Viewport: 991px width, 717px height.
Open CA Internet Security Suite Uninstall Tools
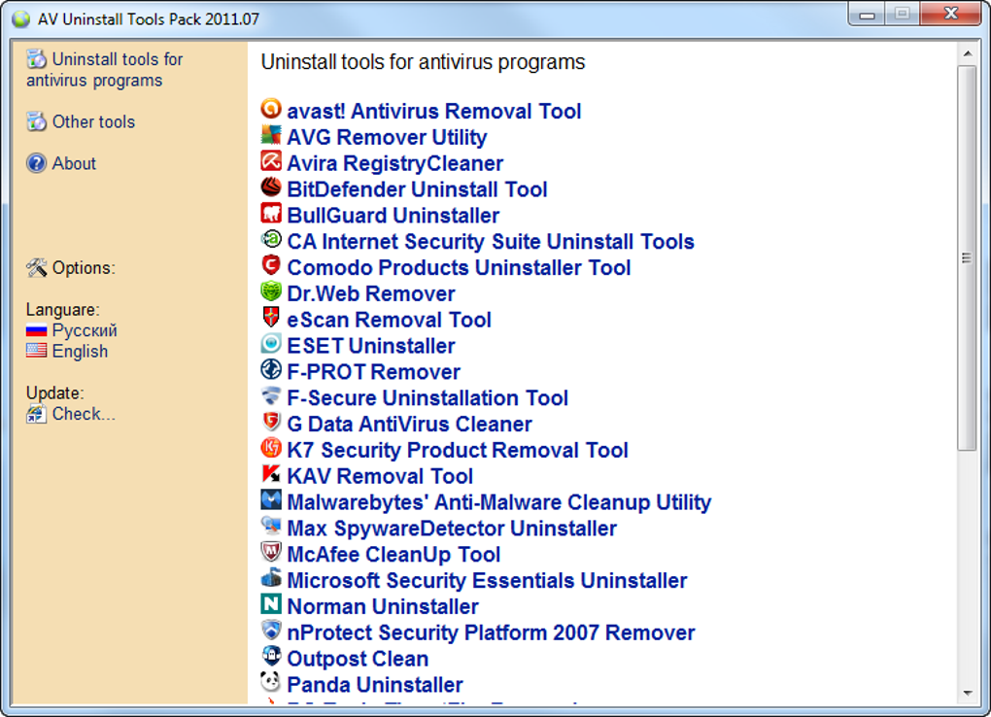point(491,242)
